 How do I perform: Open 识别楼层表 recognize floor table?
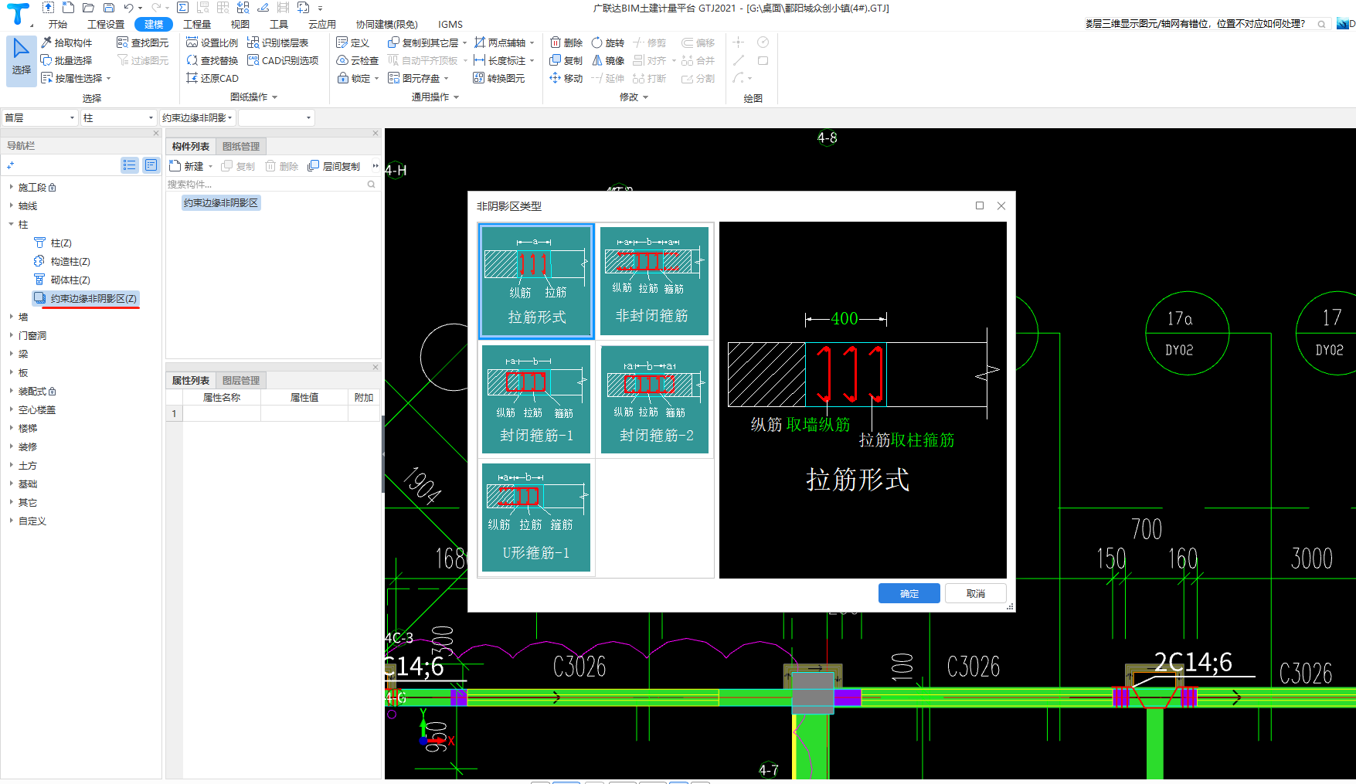tap(278, 42)
